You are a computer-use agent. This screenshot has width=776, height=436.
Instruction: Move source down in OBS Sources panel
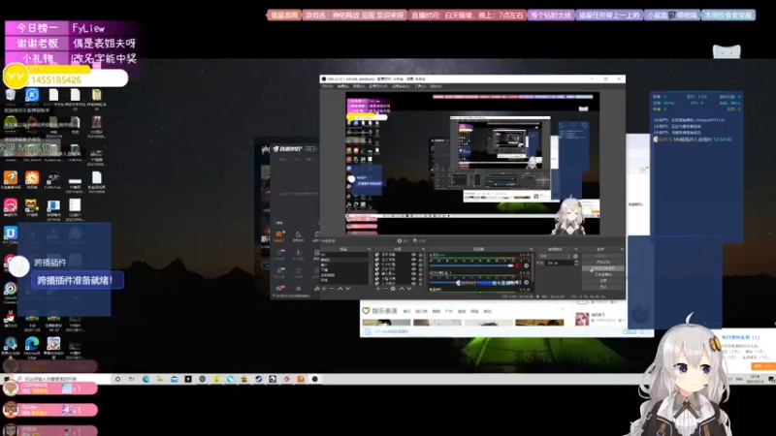pyautogui.click(x=409, y=288)
